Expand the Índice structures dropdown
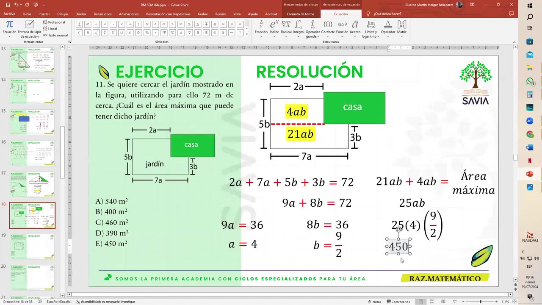This screenshot has height=305, width=542. tap(274, 28)
